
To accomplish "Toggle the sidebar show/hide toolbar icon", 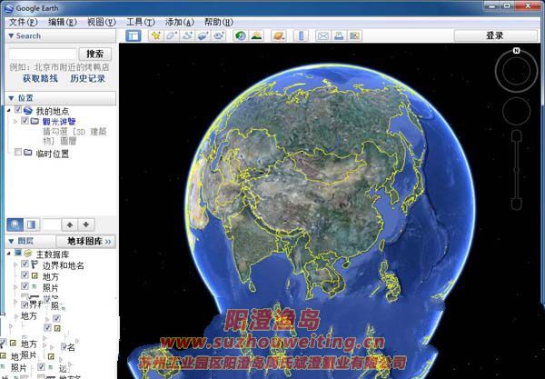I will (133, 35).
